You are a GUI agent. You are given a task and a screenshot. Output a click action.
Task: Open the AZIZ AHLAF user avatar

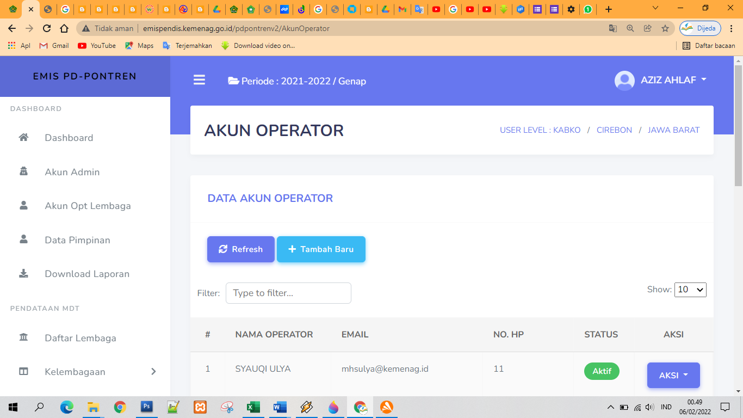[x=624, y=81]
